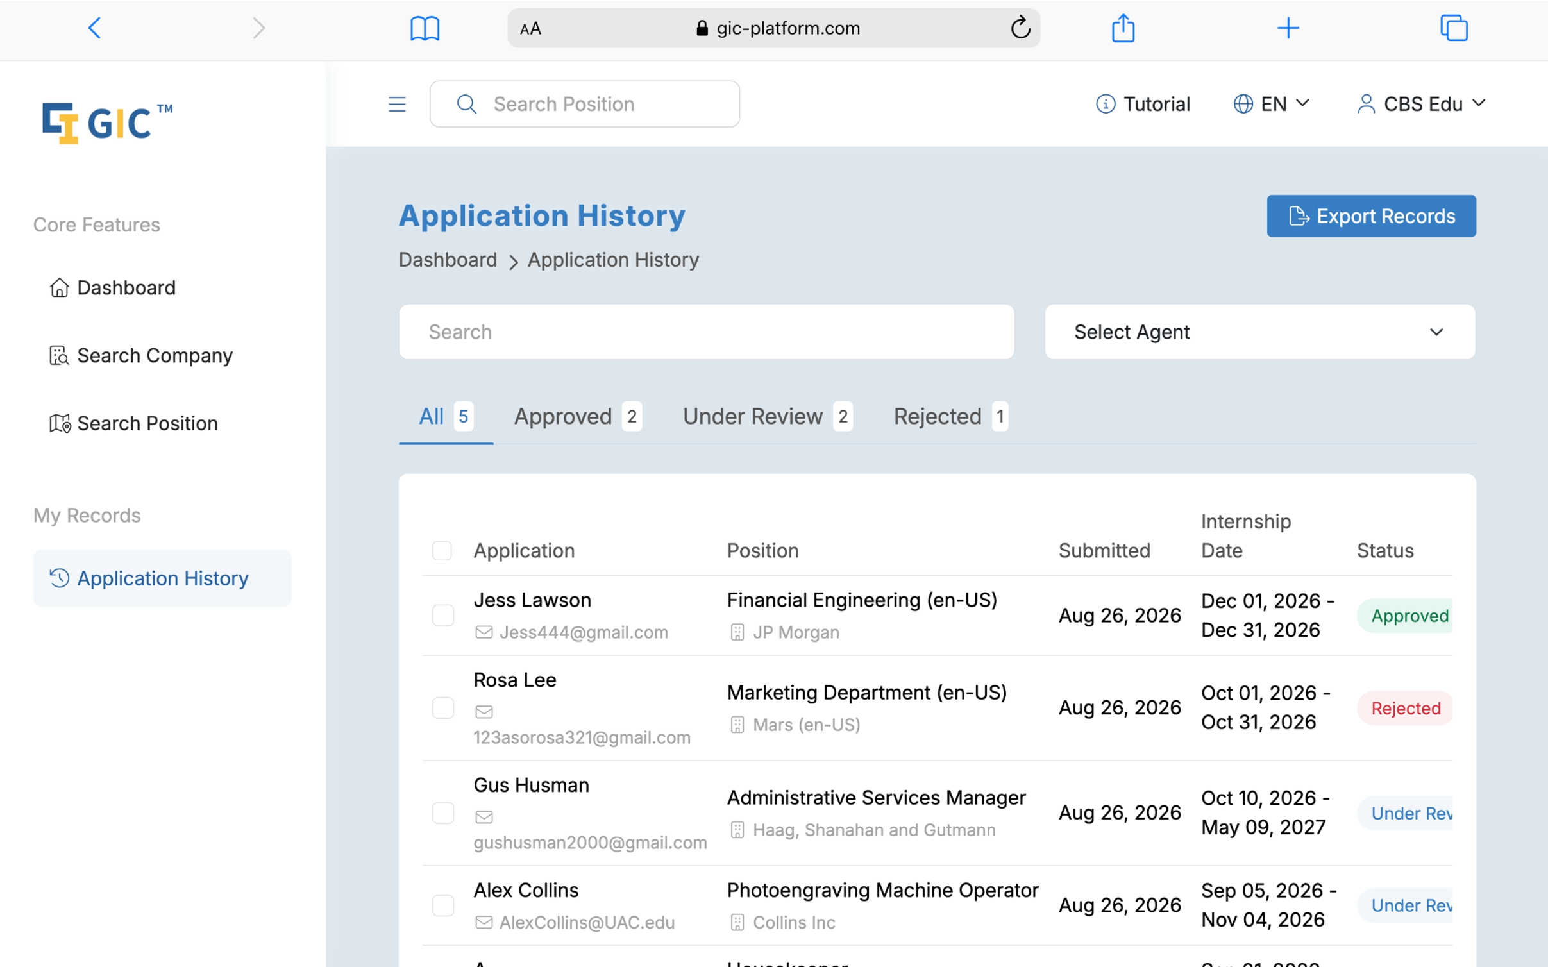Click 'Photoengraving Machine Operator' position
This screenshot has width=1548, height=967.
tap(882, 890)
